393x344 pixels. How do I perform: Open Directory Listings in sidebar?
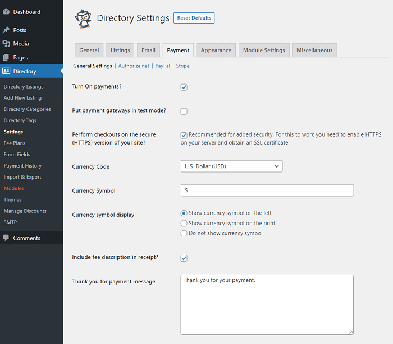point(24,87)
